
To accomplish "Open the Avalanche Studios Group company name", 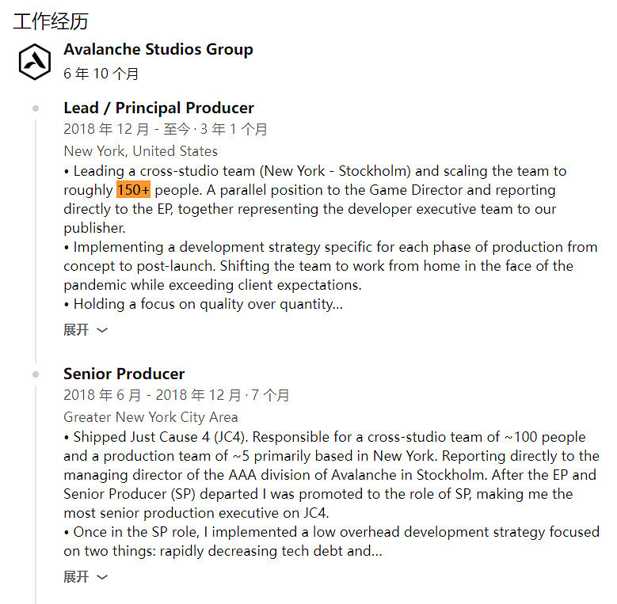I will [158, 49].
